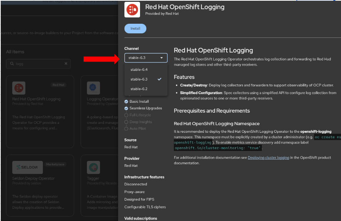Viewport: 341px width, 221px height.
Task: Click the Seldon Deploy Operator icon
Action: coord(27,167)
